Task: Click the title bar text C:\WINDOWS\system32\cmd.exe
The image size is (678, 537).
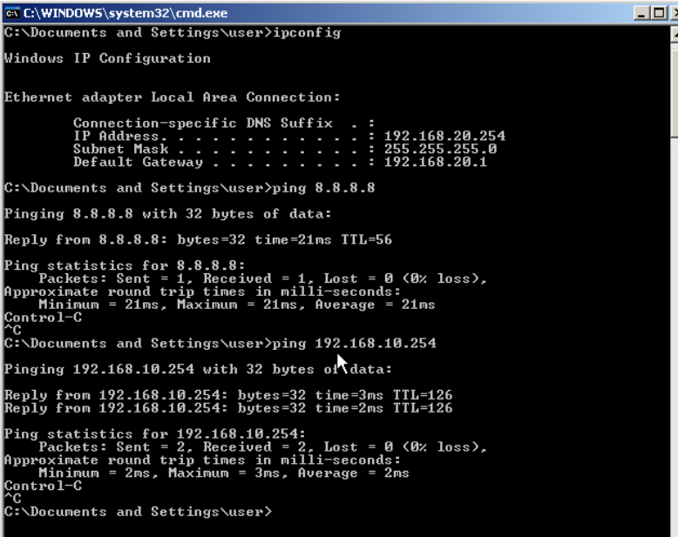Action: point(125,13)
